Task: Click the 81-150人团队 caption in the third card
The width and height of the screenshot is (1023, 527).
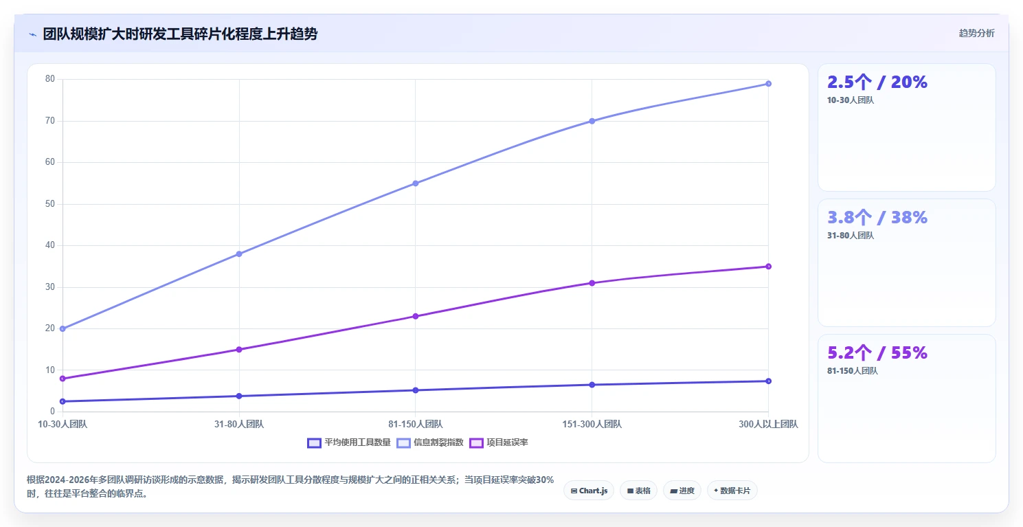Action: (x=853, y=371)
